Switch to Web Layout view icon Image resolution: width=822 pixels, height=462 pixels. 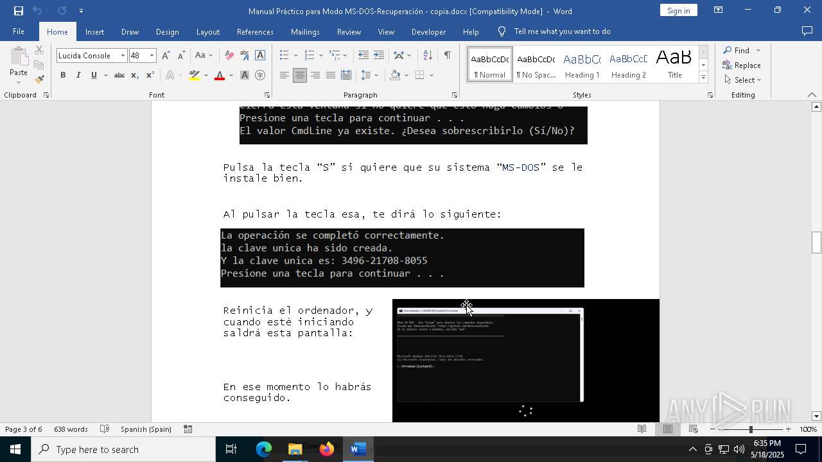tap(694, 429)
